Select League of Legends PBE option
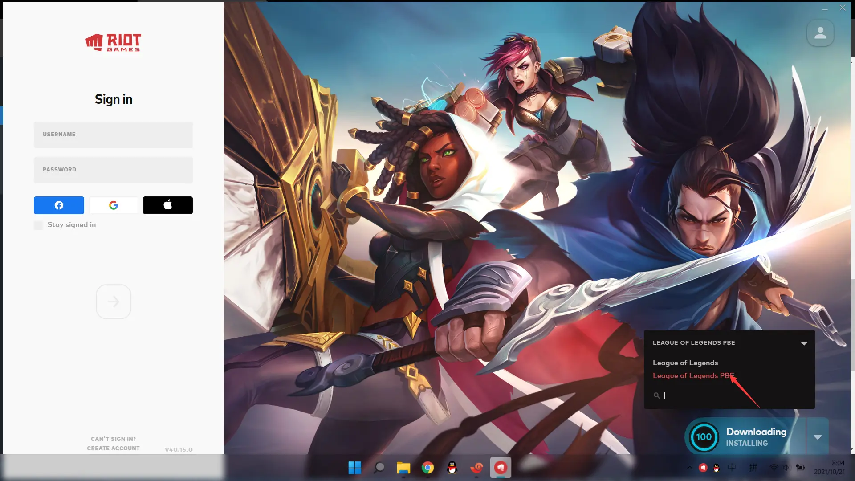The image size is (855, 481). tap(693, 376)
